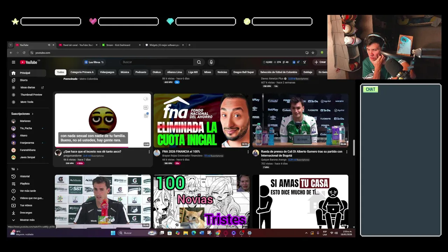Open browser tab search dropdown
This screenshot has width=448, height=252.
point(10,45)
